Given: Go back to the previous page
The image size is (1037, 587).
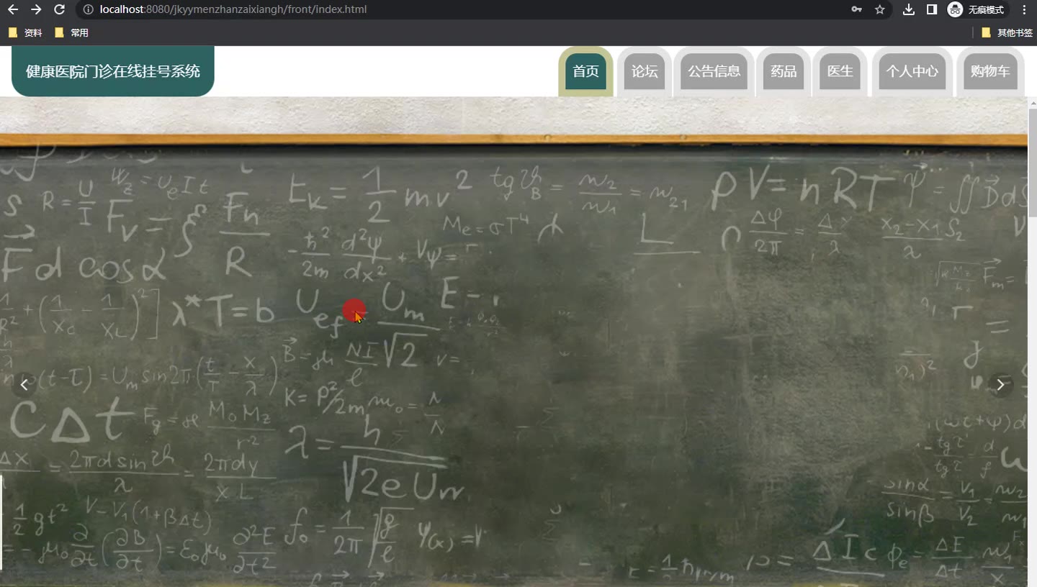Looking at the screenshot, I should tap(13, 9).
